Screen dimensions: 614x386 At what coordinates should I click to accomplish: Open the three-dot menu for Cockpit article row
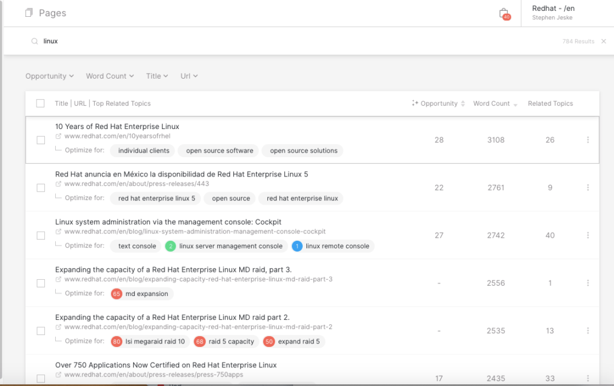588,235
